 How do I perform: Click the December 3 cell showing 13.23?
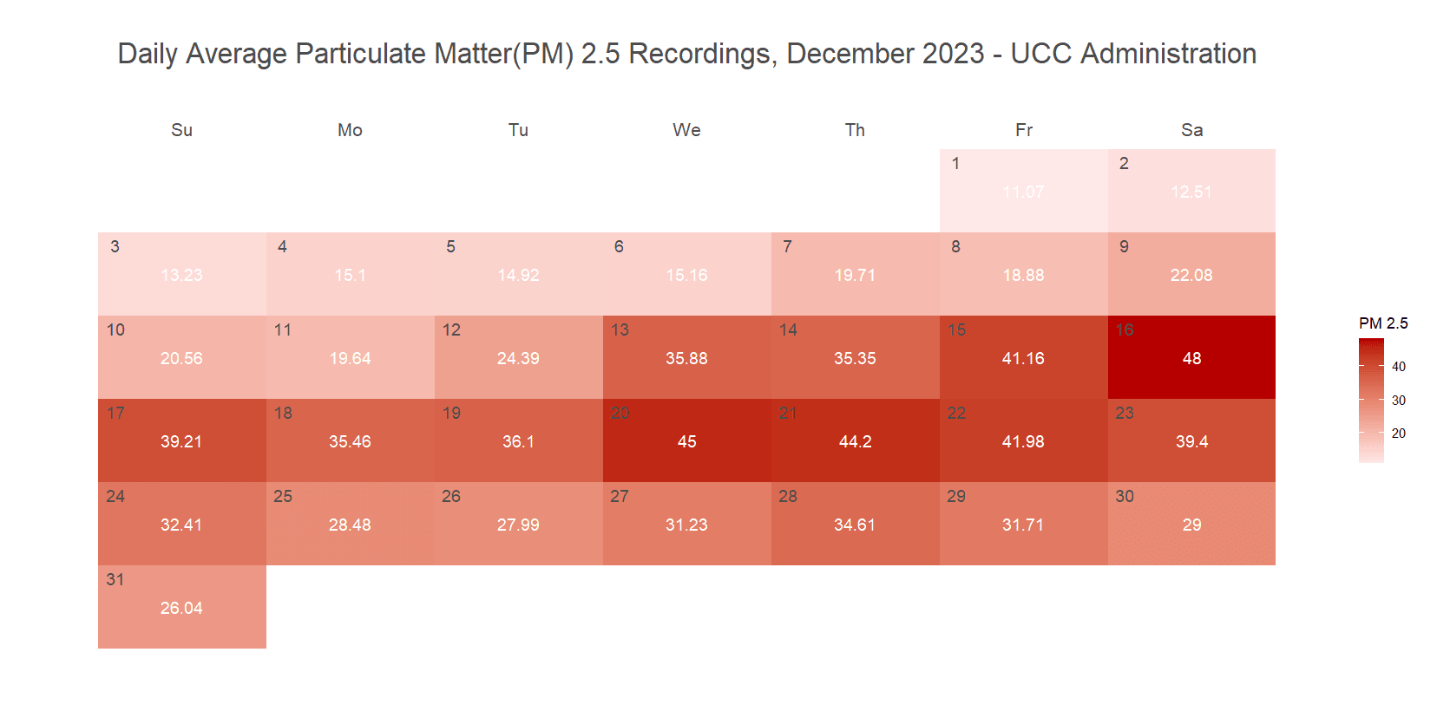[x=181, y=274]
